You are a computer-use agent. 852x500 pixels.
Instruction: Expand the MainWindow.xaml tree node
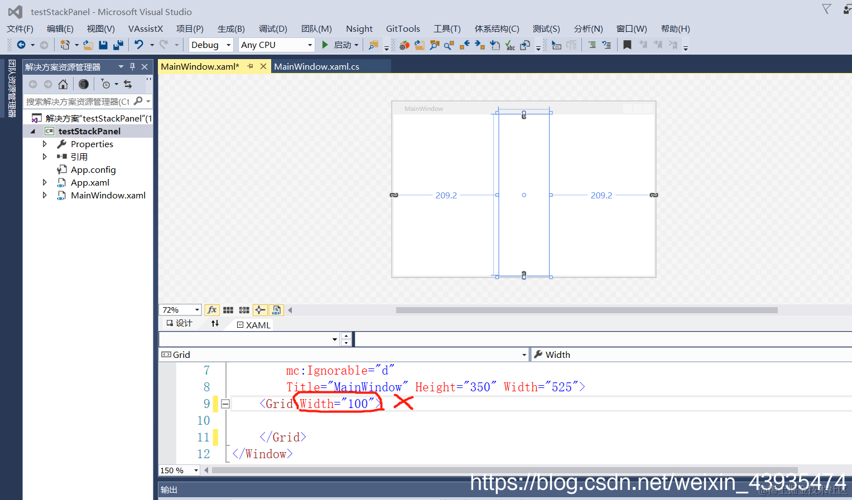pos(45,195)
